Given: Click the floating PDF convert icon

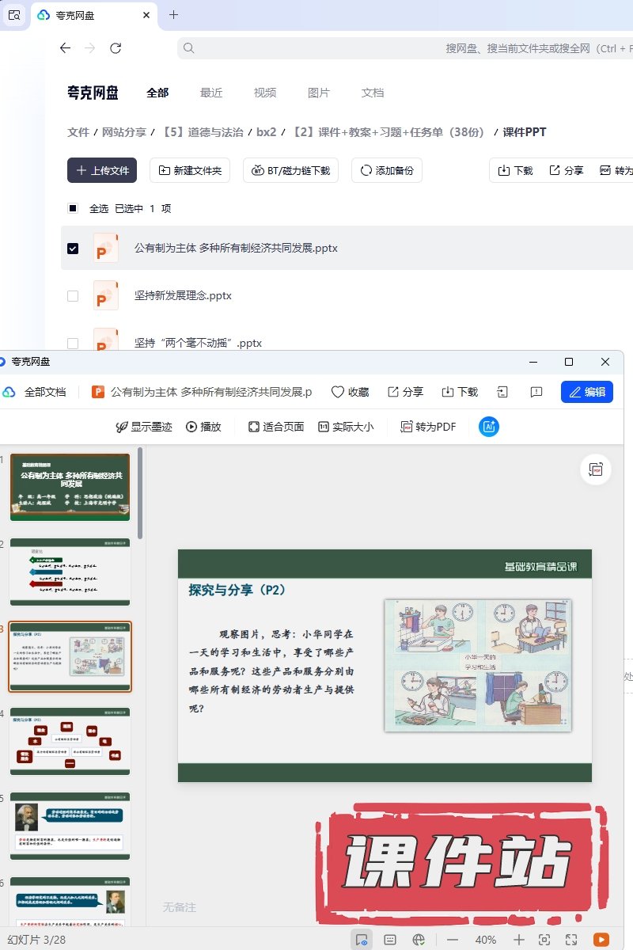Looking at the screenshot, I should (x=595, y=469).
